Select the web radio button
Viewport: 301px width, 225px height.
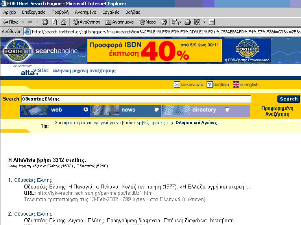(x=86, y=109)
